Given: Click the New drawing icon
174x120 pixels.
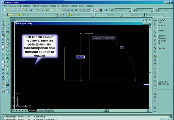Looking at the screenshot, I should 5,10.
